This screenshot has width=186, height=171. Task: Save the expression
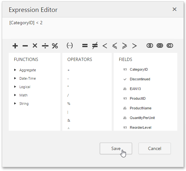(116, 148)
